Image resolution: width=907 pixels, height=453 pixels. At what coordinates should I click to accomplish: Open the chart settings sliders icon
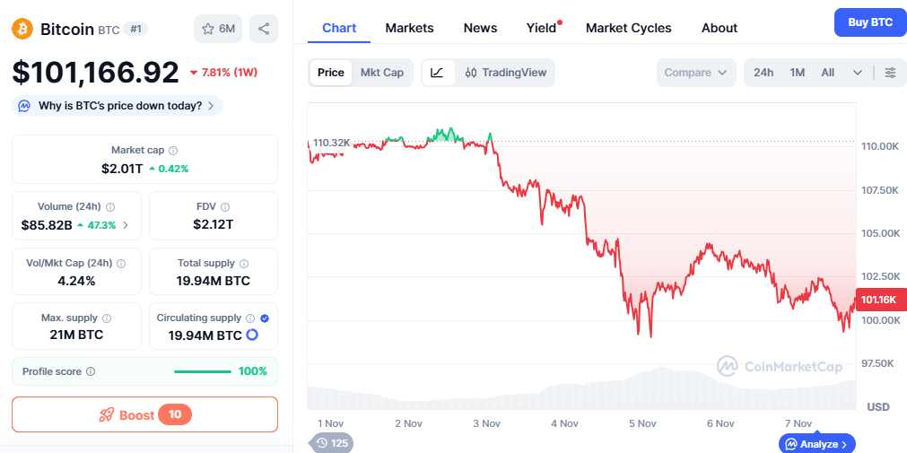pos(890,73)
